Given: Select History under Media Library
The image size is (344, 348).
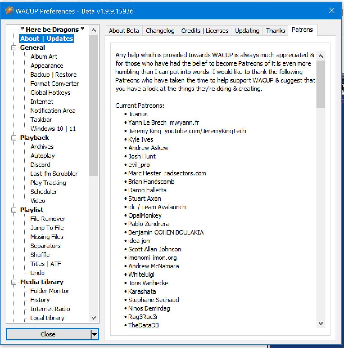Looking at the screenshot, I should (x=40, y=300).
